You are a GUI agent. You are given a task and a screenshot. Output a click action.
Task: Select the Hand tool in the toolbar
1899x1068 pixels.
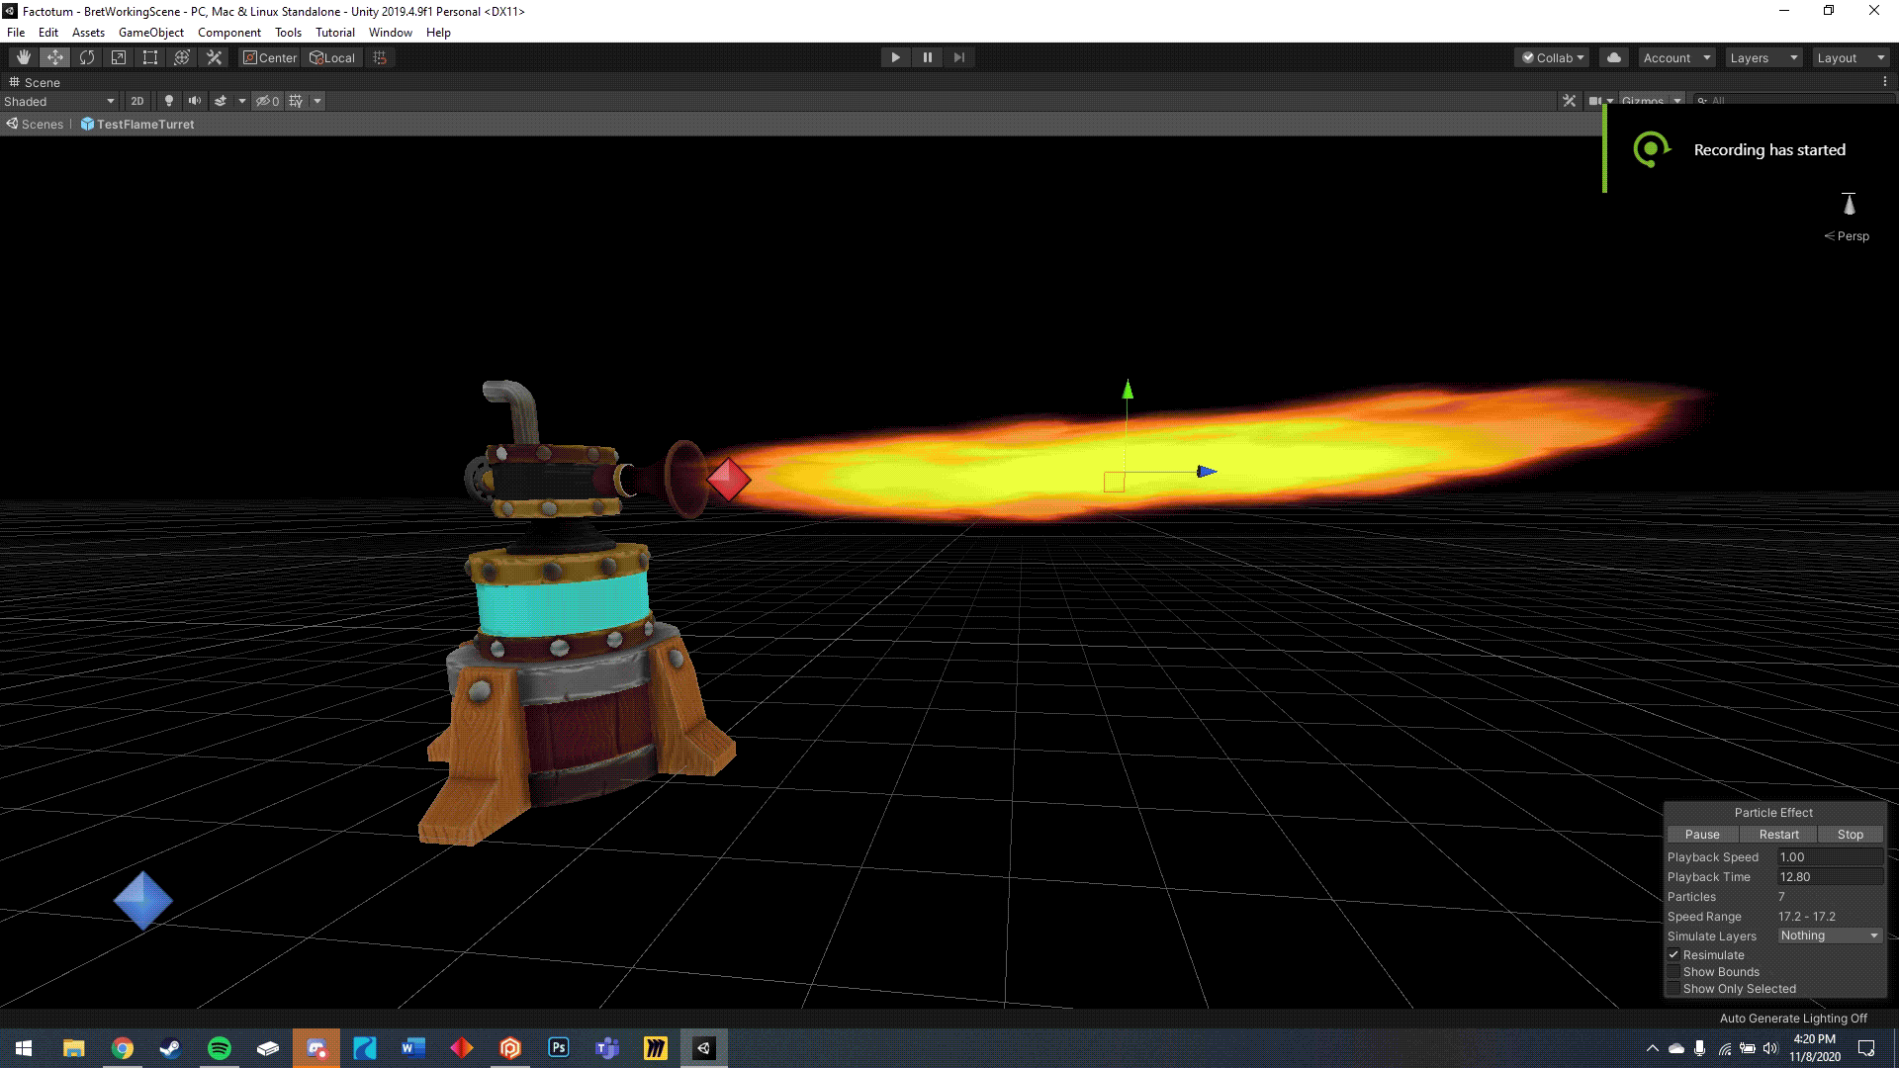pos(23,56)
